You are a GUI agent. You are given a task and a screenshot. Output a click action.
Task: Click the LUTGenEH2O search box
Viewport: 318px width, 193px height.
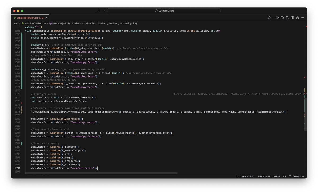(x=164, y=11)
